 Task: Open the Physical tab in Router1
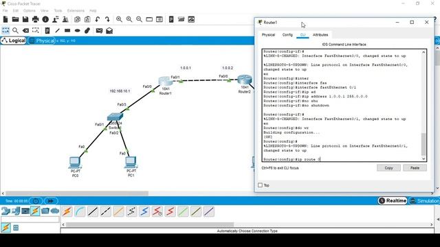(268, 35)
